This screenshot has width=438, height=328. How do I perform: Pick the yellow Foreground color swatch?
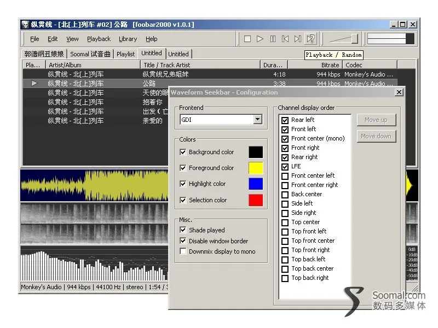pyautogui.click(x=256, y=168)
